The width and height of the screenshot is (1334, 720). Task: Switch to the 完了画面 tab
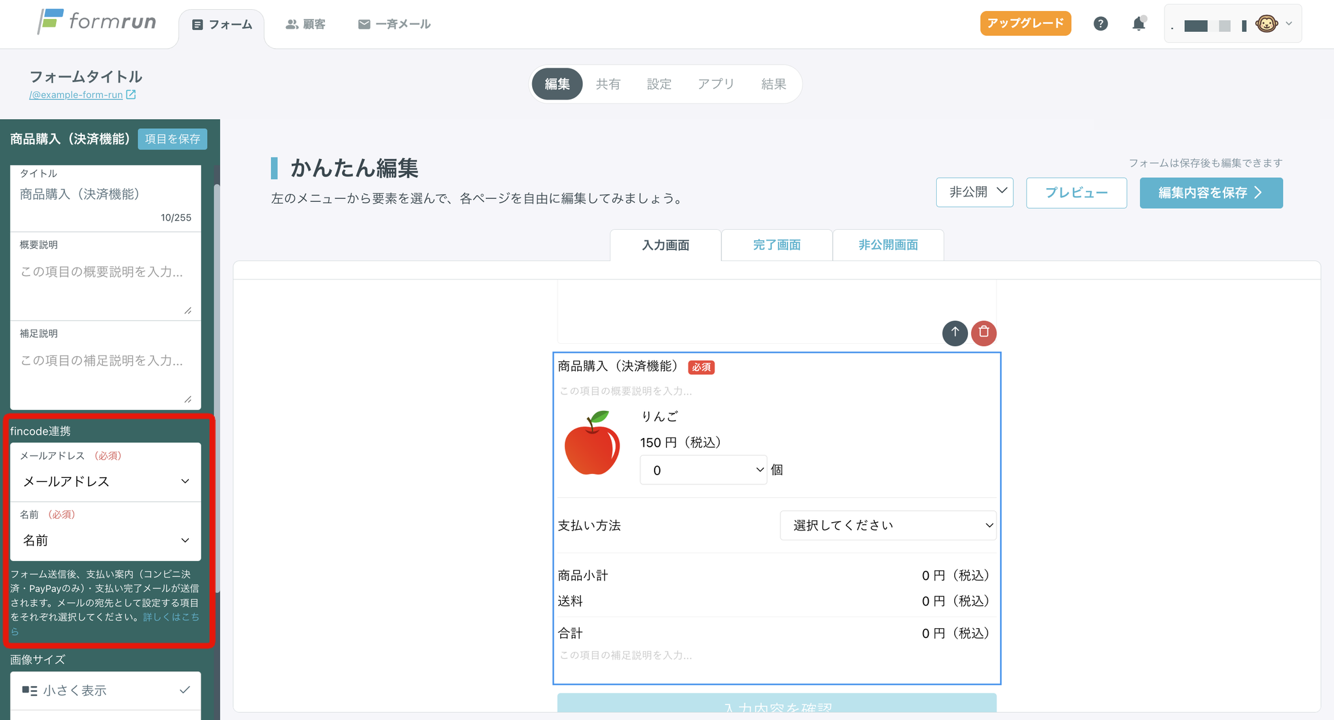(x=776, y=245)
